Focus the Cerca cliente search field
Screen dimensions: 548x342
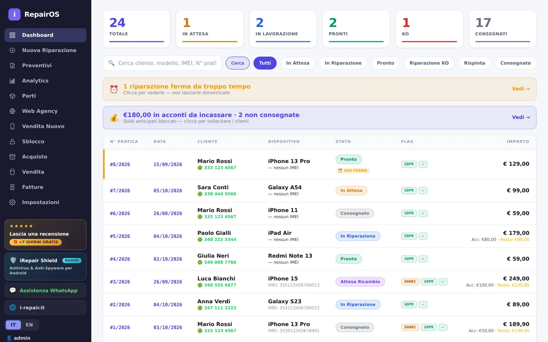click(162, 63)
